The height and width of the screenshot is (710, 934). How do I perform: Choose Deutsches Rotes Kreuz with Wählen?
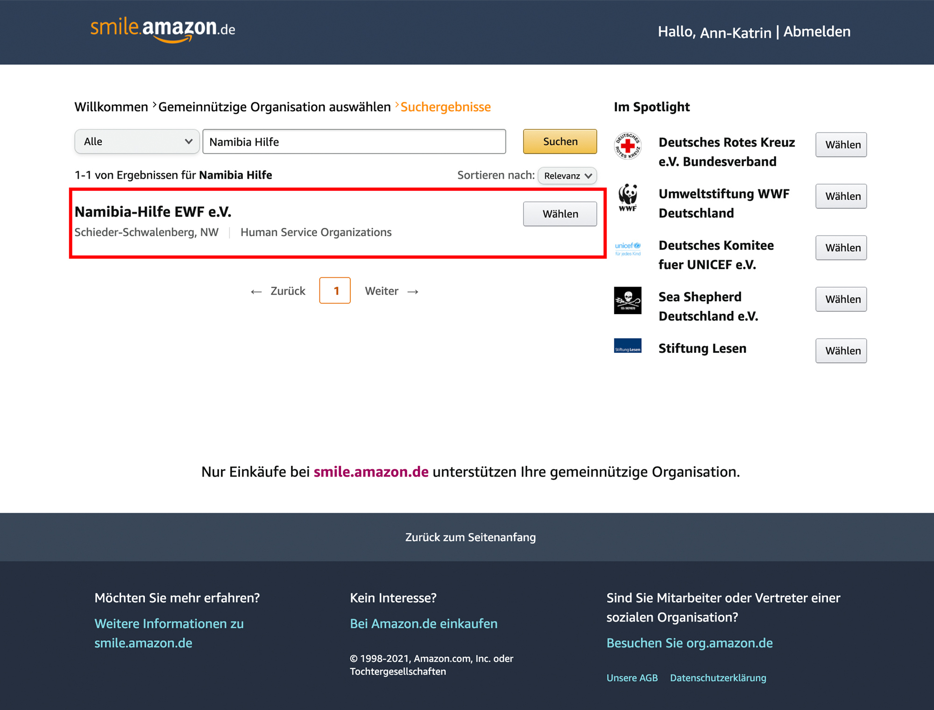click(841, 145)
